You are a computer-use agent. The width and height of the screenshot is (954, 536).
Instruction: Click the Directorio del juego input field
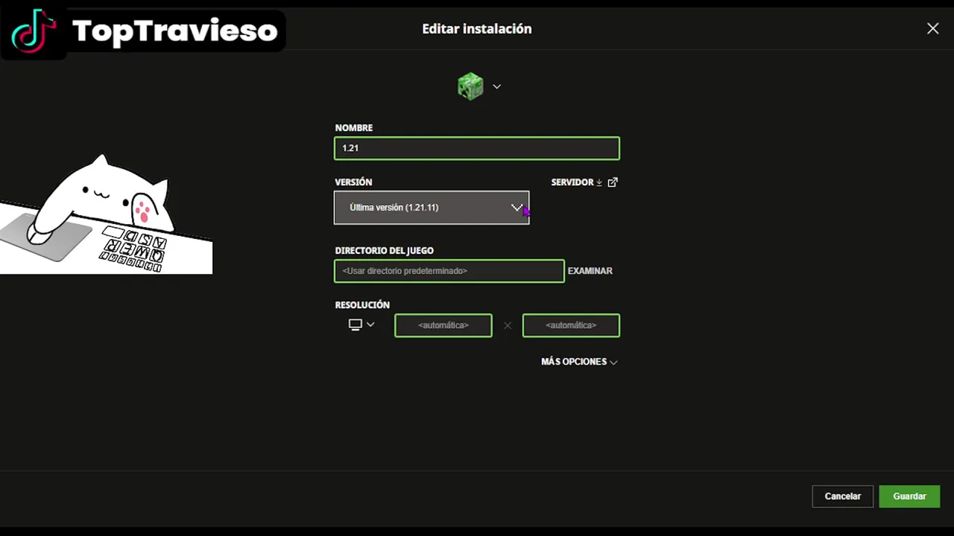(449, 271)
